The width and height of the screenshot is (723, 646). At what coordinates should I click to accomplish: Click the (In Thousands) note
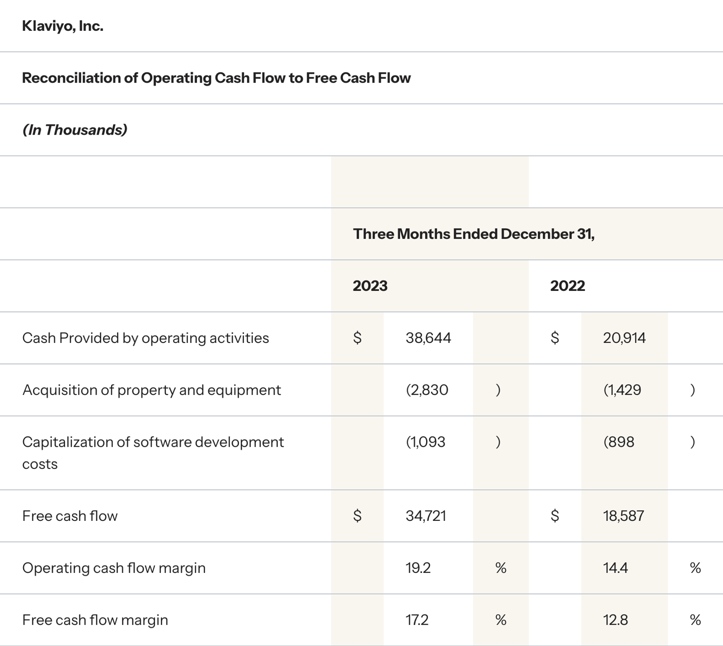pyautogui.click(x=75, y=130)
